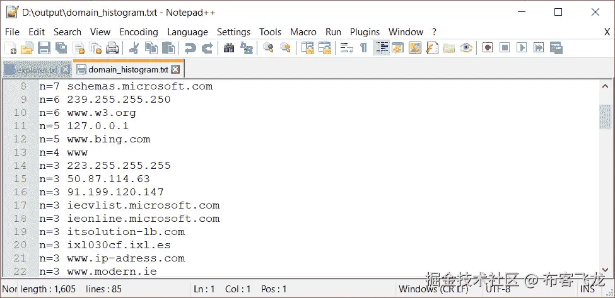The width and height of the screenshot is (615, 298).
Task: Open the Plugins menu
Action: [x=365, y=32]
